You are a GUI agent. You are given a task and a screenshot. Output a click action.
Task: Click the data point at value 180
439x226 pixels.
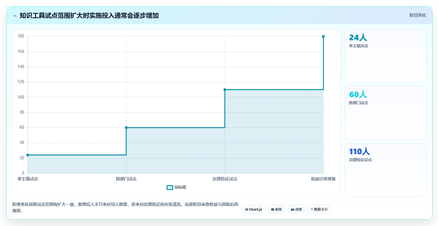323,37
